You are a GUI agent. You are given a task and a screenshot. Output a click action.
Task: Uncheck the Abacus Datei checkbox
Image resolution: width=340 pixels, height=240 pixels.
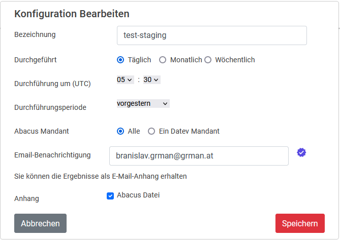tap(110, 196)
